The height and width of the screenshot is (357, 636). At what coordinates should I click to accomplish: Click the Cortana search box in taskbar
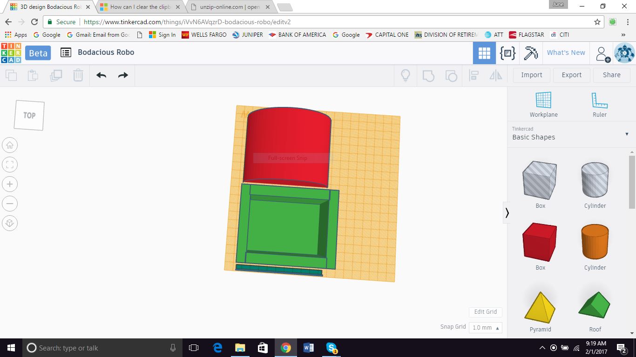[x=102, y=348]
